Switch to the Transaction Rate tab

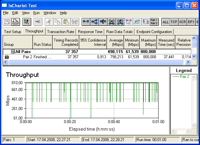pos(61,32)
